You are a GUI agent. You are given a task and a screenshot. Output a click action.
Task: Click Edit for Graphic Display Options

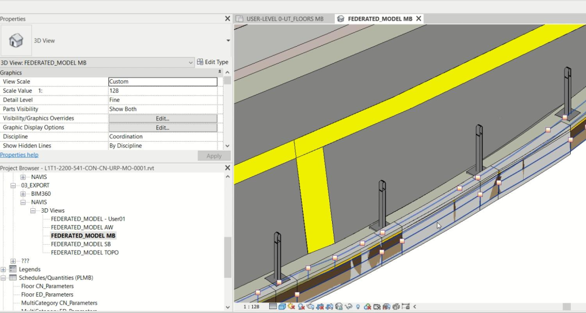pos(163,127)
